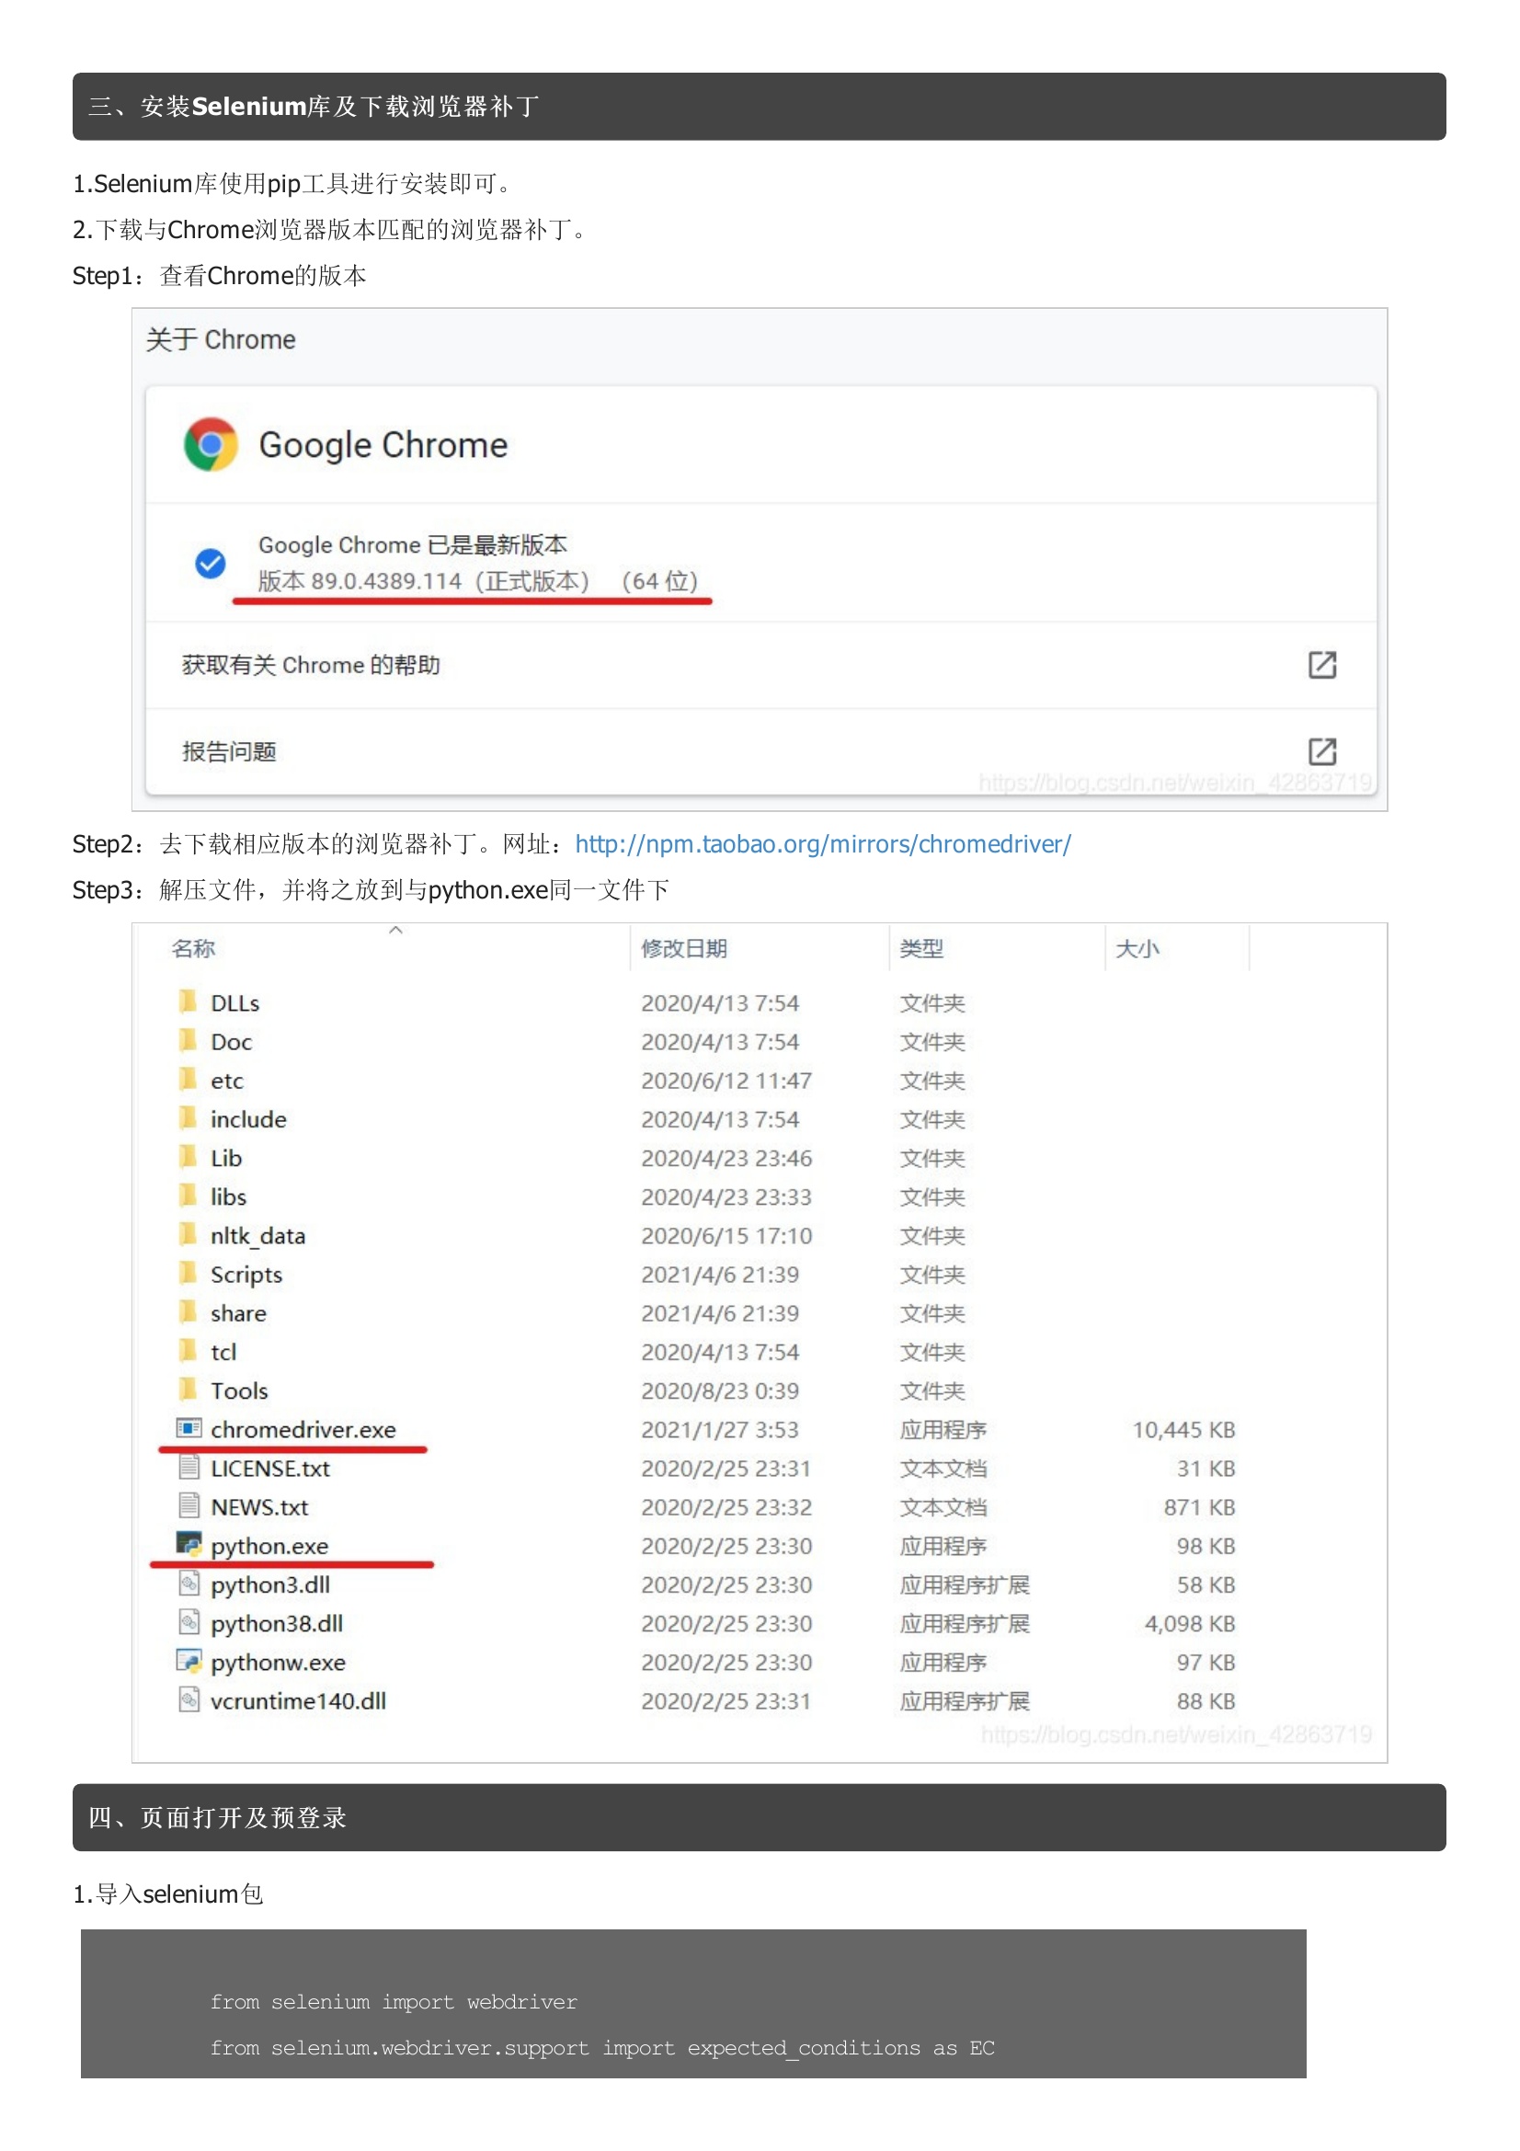Select the python.exe file icon

click(189, 1544)
